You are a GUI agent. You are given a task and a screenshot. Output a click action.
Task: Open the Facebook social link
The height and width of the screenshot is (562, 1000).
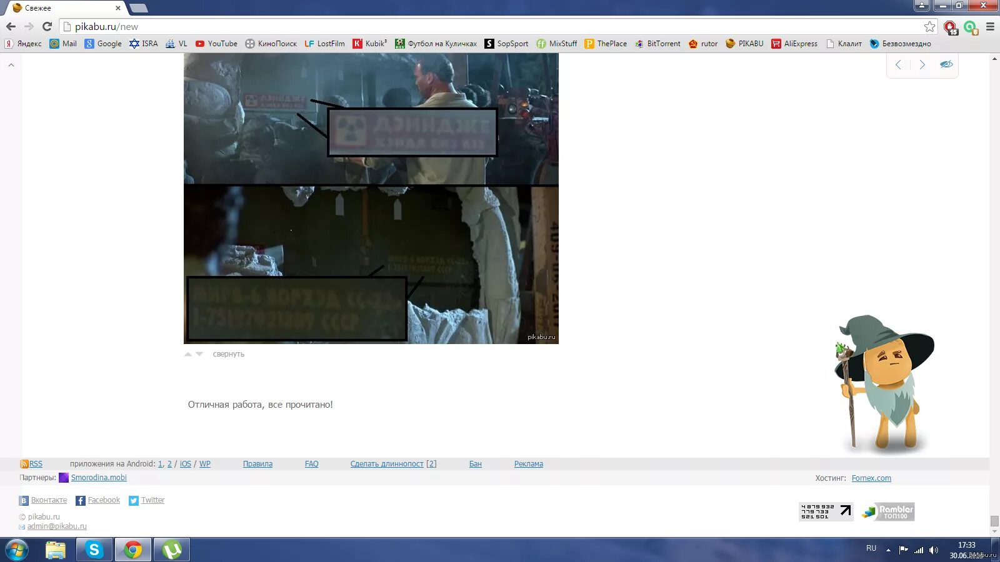(x=98, y=500)
